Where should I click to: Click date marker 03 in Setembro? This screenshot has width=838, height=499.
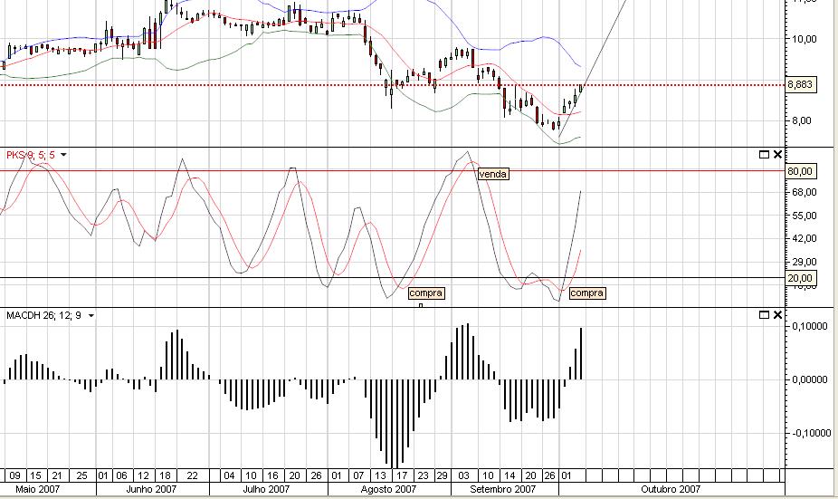[463, 475]
